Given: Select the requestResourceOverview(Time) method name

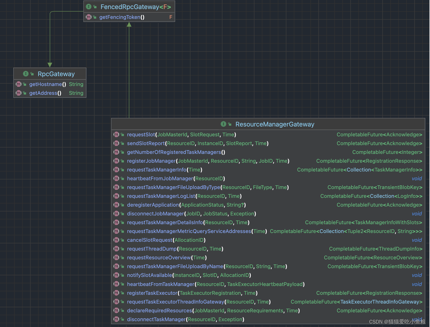Looking at the screenshot, I should pyautogui.click(x=167, y=258).
